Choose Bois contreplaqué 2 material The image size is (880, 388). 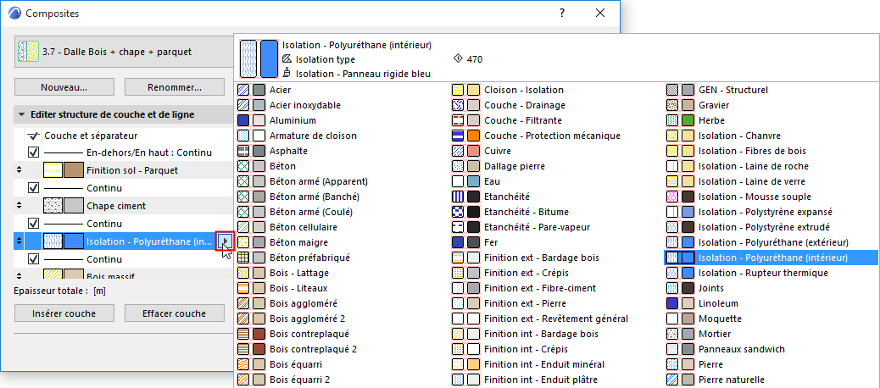pos(314,349)
